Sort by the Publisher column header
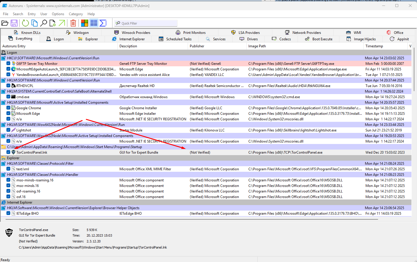 pyautogui.click(x=197, y=46)
